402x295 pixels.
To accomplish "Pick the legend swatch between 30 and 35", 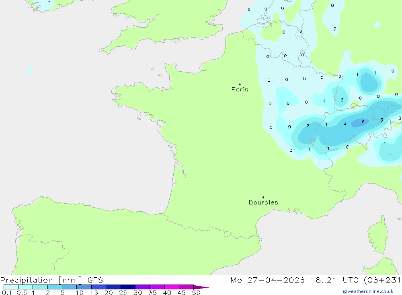I will pos(143,287).
